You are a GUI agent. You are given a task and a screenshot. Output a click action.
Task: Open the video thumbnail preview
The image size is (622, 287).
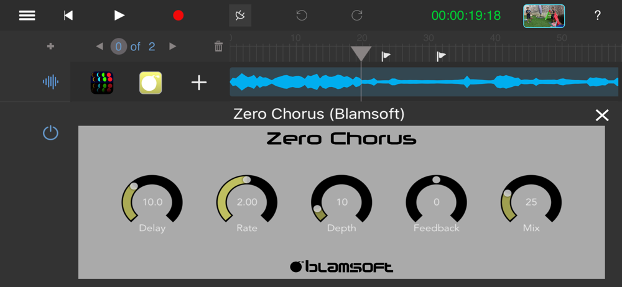click(544, 16)
